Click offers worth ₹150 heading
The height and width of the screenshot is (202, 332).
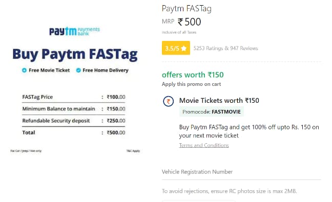(193, 75)
